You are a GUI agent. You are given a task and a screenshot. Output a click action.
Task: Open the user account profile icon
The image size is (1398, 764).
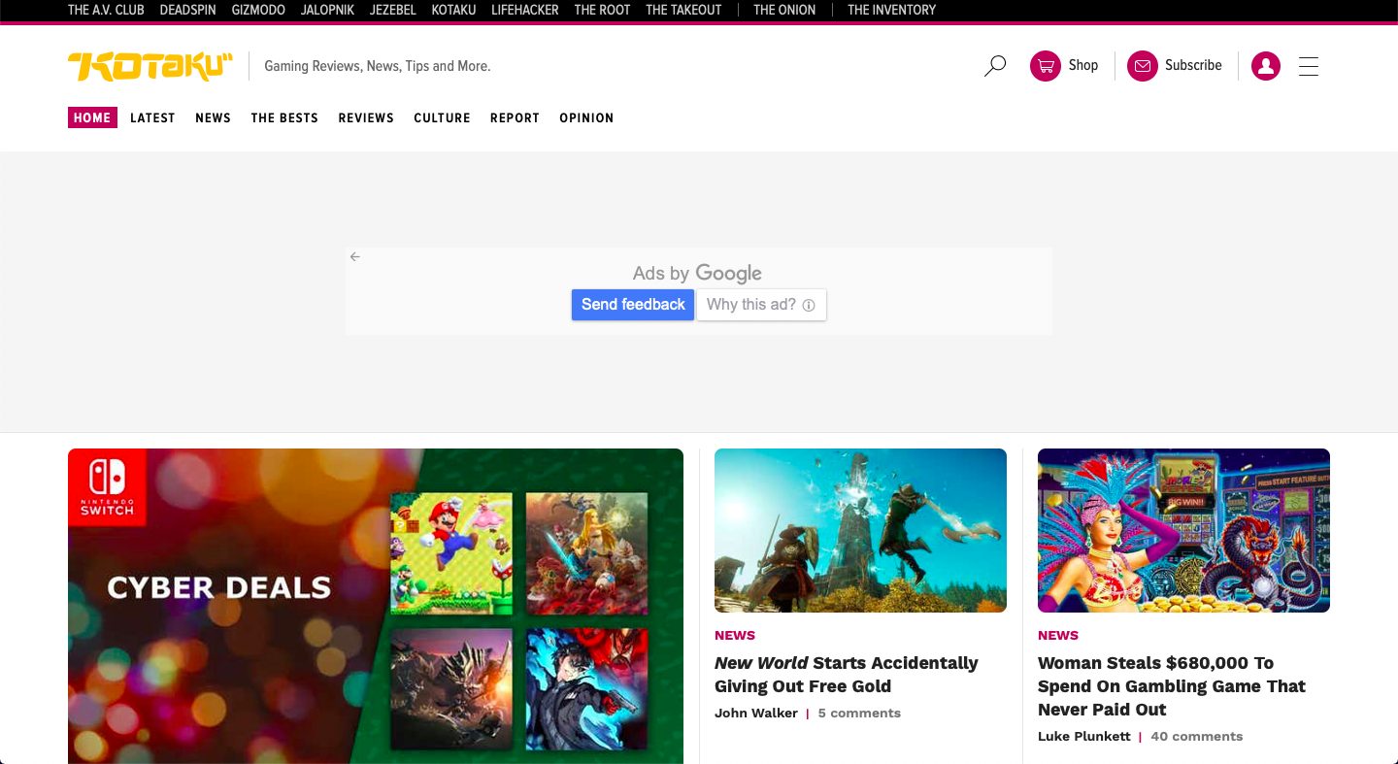1266,66
